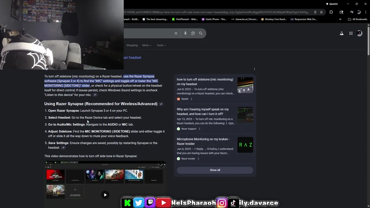This screenshot has height=208, width=370.
Task: Click the Reddit result thumbnail
Action: coord(245,85)
